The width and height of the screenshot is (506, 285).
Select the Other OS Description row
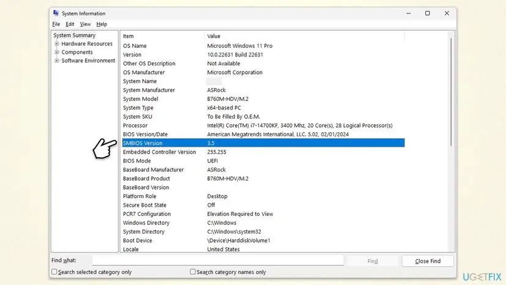point(263,64)
